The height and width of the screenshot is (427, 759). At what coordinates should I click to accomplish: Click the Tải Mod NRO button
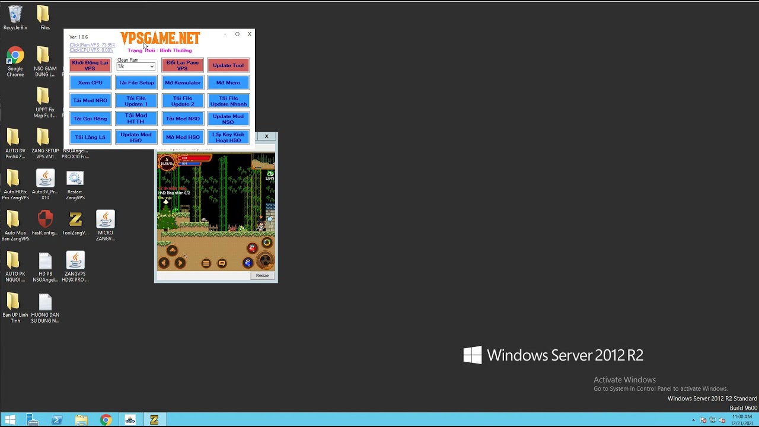(90, 101)
